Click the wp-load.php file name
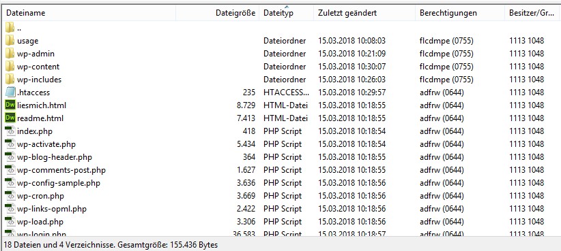 pyautogui.click(x=40, y=222)
